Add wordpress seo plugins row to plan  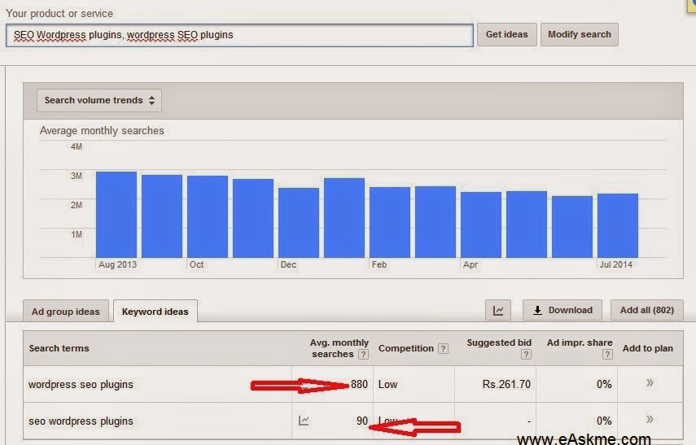tap(650, 383)
